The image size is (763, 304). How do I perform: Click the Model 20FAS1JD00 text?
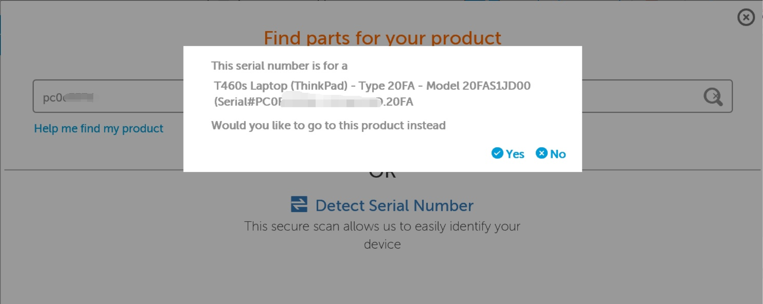coord(478,86)
